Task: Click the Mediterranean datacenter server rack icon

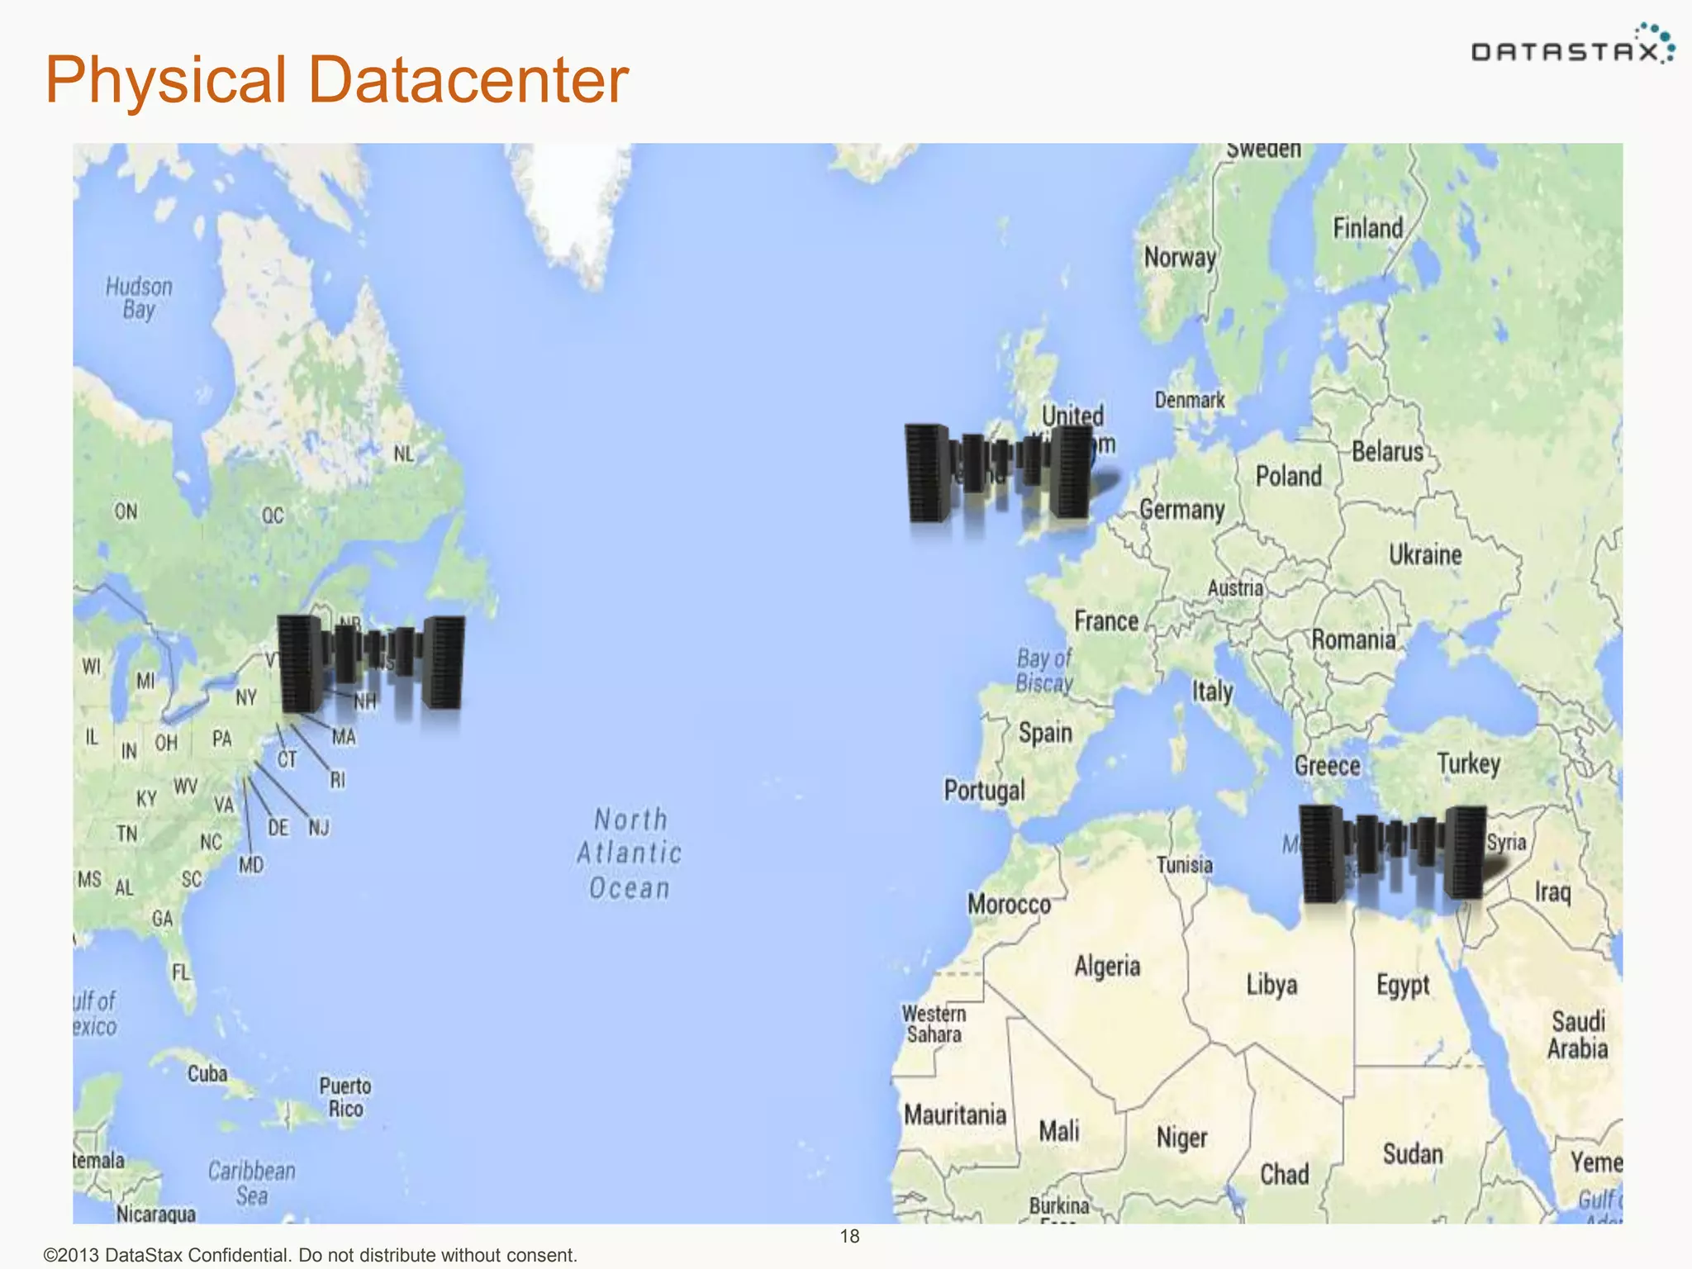Action: click(x=1393, y=853)
